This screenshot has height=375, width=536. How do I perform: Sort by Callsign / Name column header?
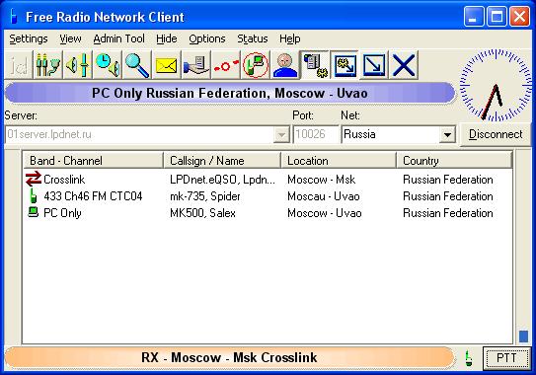pos(222,160)
